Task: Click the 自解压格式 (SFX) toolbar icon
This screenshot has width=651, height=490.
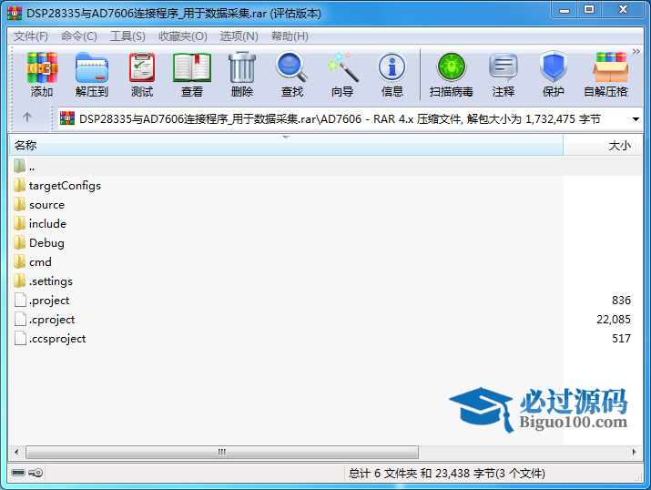Action: [610, 66]
